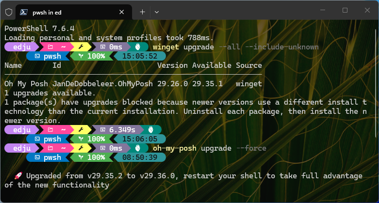Click 'JanDeDobbeleer.OhMyPosh' package id

click(x=102, y=84)
